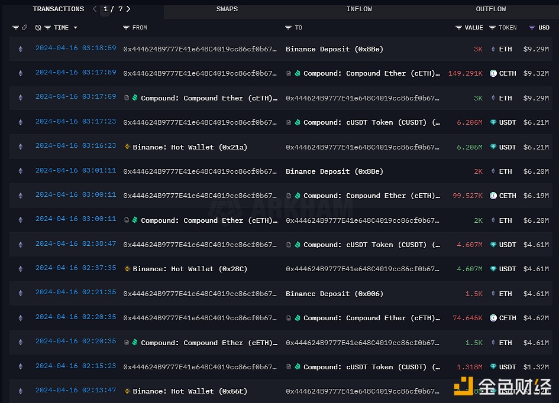Viewport: 559px width, 403px height.
Task: Toggle the crossed-circle icon beside TIME
Action: 38,28
